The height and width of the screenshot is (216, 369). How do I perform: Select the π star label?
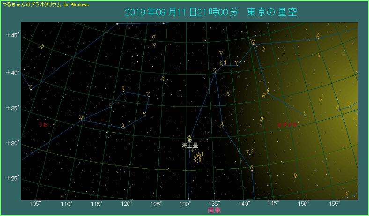click(221, 53)
